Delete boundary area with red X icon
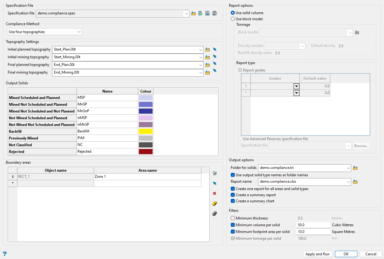 (x=215, y=193)
